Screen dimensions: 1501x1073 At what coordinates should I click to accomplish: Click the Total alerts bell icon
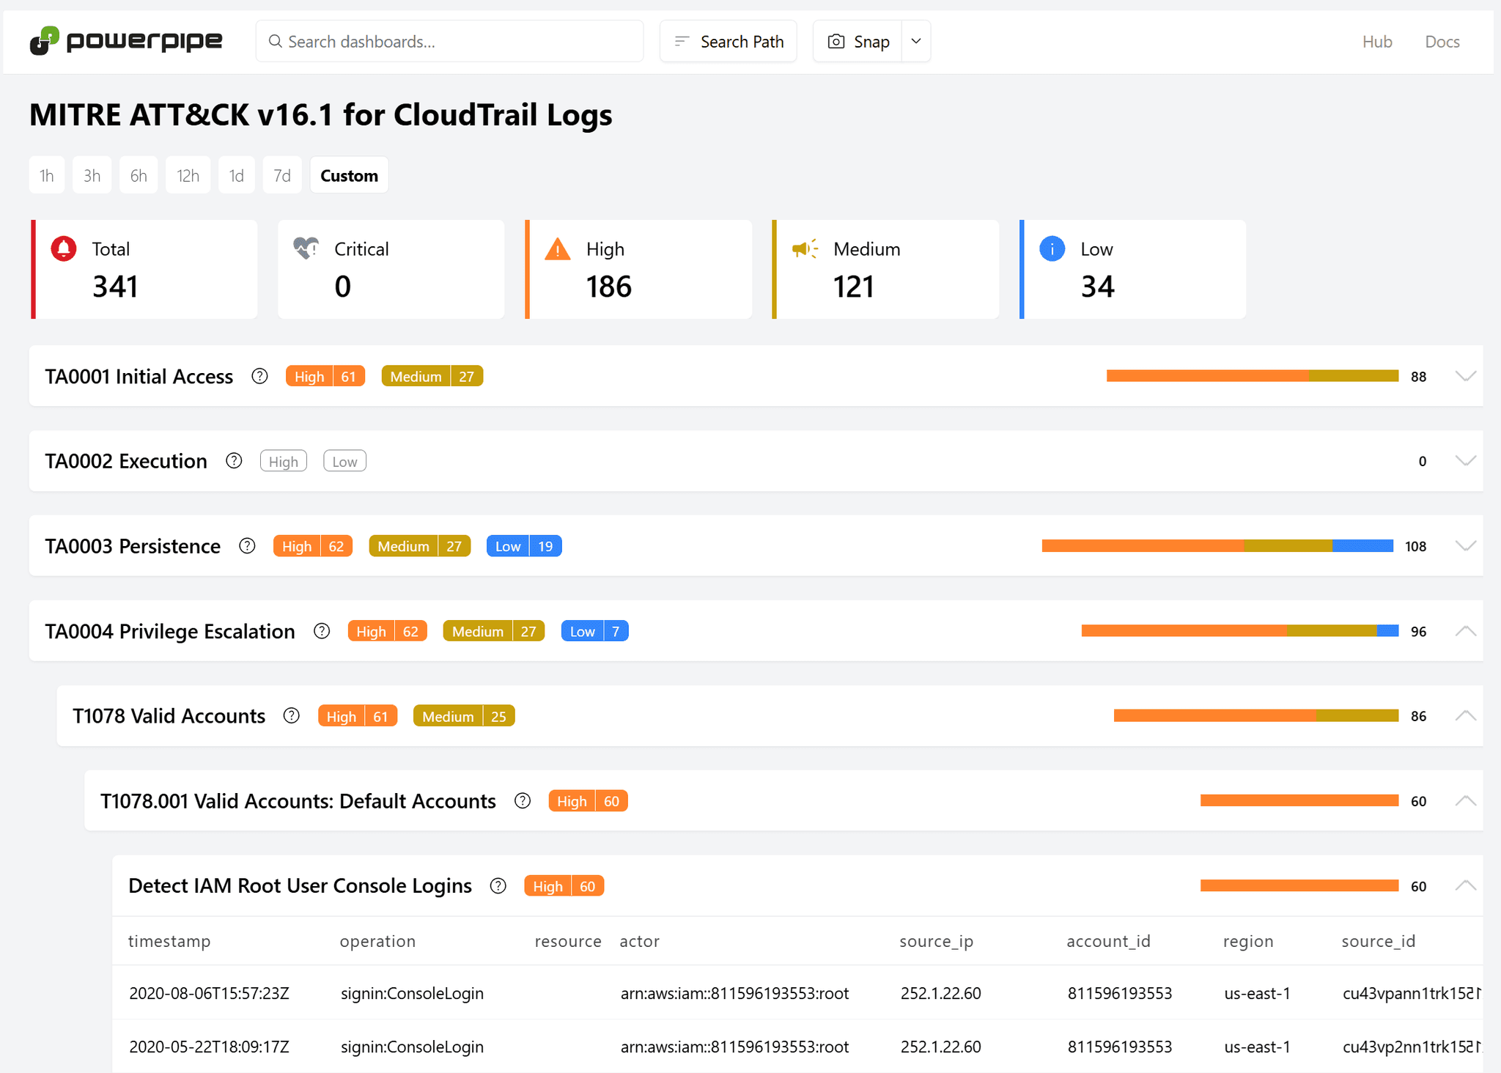[63, 248]
